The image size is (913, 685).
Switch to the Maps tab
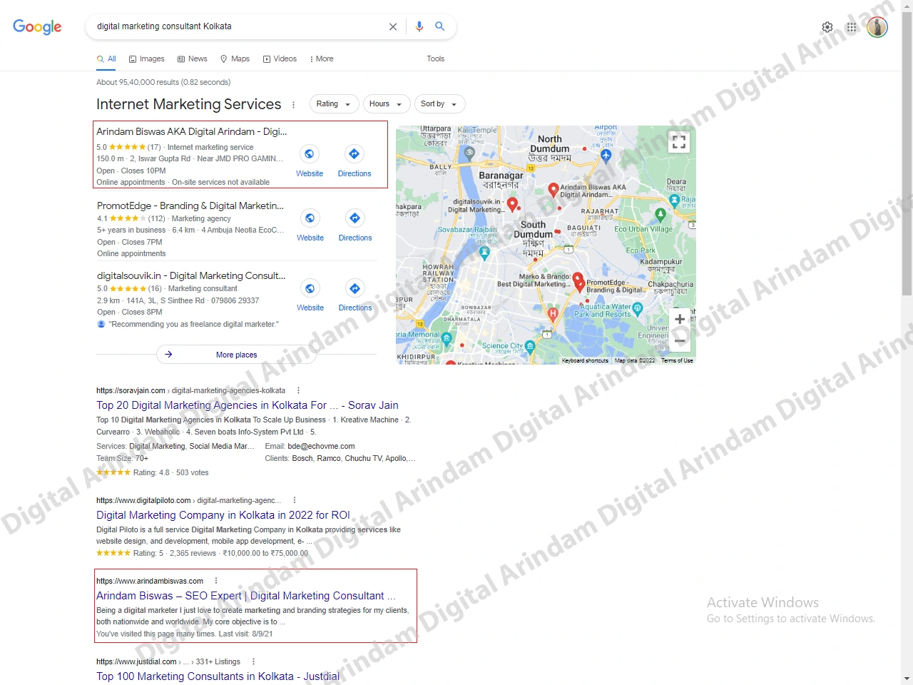click(x=235, y=59)
